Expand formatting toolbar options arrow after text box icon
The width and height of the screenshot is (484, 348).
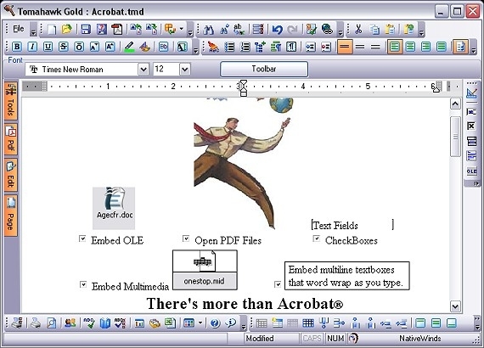[x=195, y=48]
